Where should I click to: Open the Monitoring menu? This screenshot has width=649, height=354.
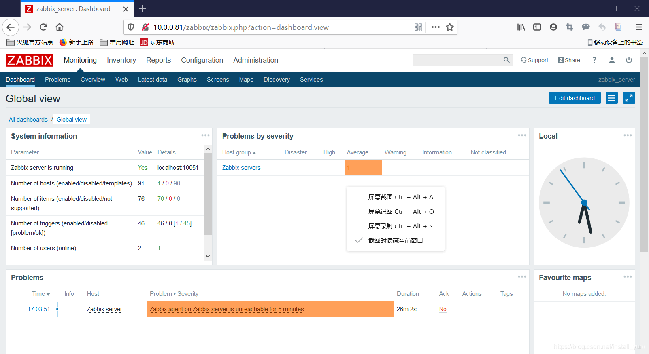click(x=80, y=60)
